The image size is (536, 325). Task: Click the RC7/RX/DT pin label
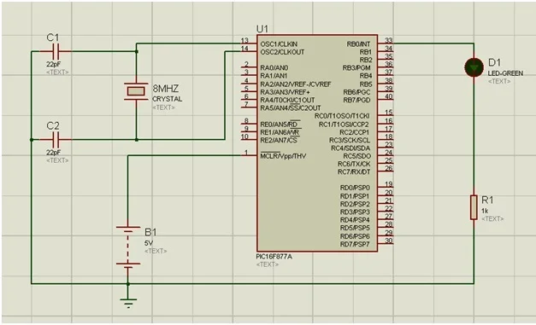[354, 171]
